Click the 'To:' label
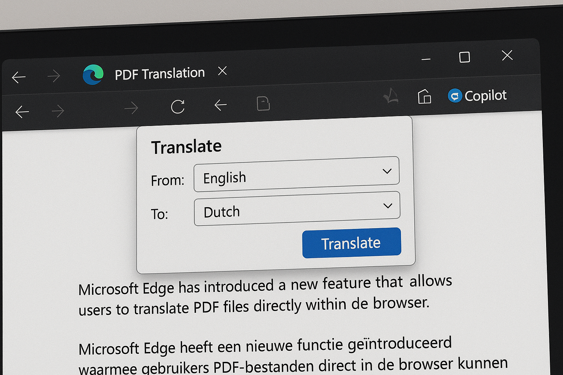The height and width of the screenshot is (375, 563). [x=159, y=214]
